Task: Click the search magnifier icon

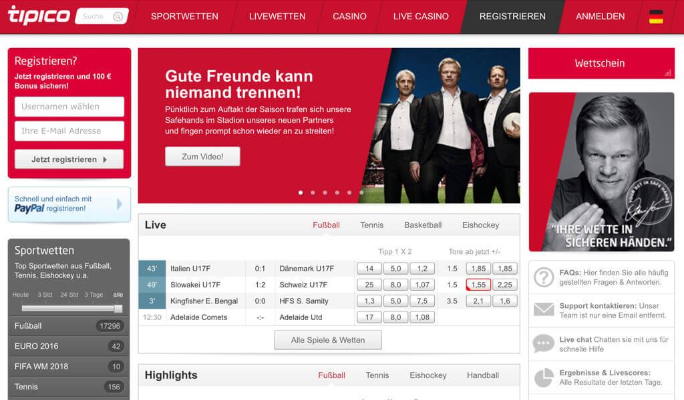Action: click(x=118, y=17)
